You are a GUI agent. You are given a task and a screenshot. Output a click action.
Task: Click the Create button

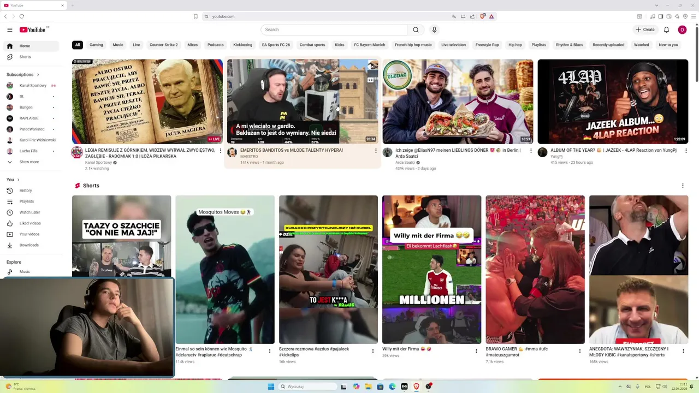tap(645, 29)
